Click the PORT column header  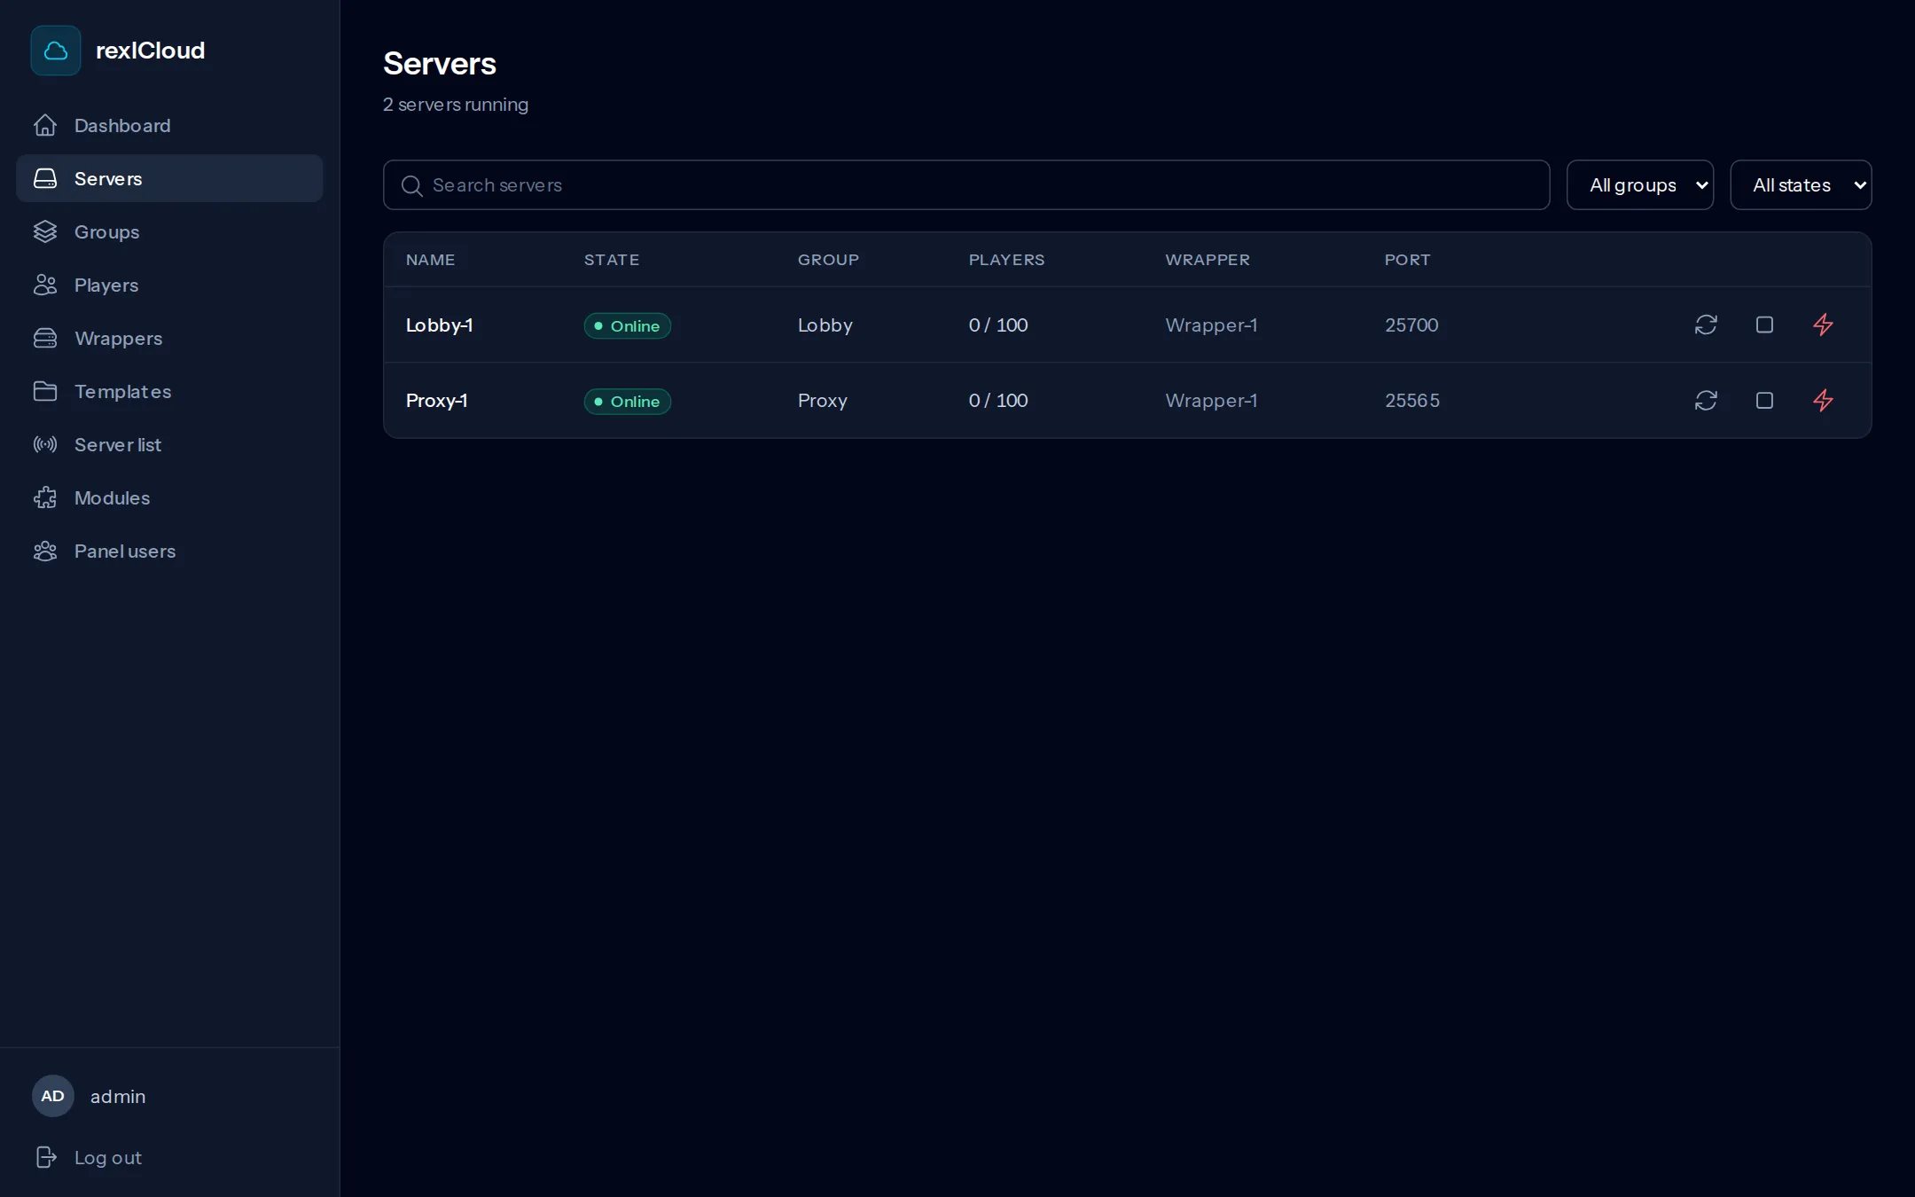pos(1407,260)
